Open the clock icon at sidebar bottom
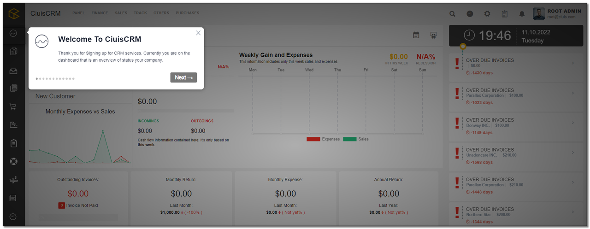This screenshot has height=229, width=590. click(13, 217)
